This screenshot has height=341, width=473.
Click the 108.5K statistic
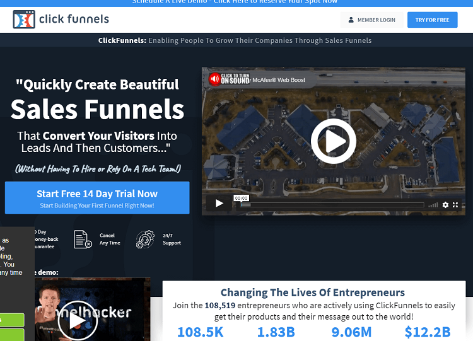(201, 332)
